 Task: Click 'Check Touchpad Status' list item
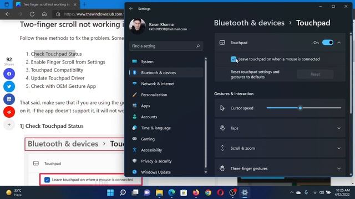(56, 54)
